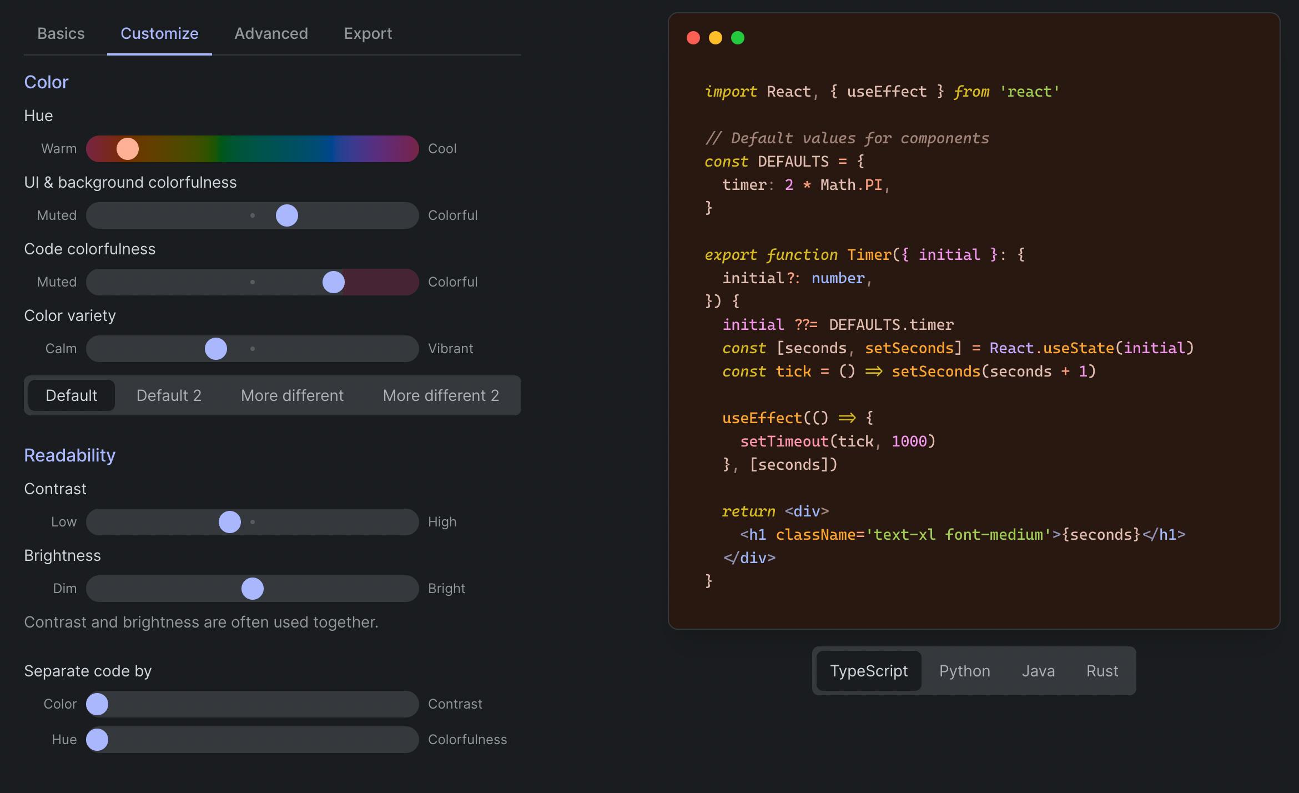Pick the More different 2 option

441,395
